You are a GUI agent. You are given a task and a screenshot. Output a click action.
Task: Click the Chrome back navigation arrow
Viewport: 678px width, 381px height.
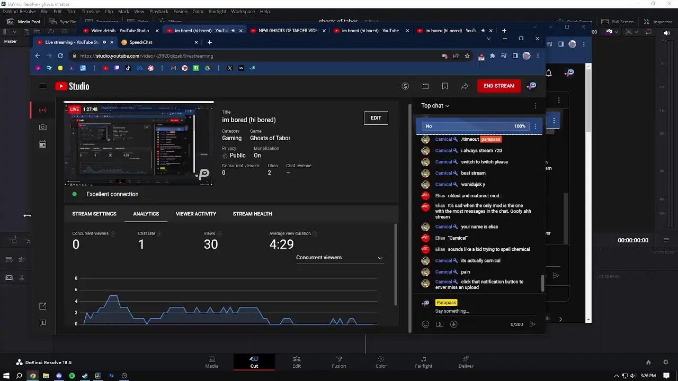[x=38, y=56]
